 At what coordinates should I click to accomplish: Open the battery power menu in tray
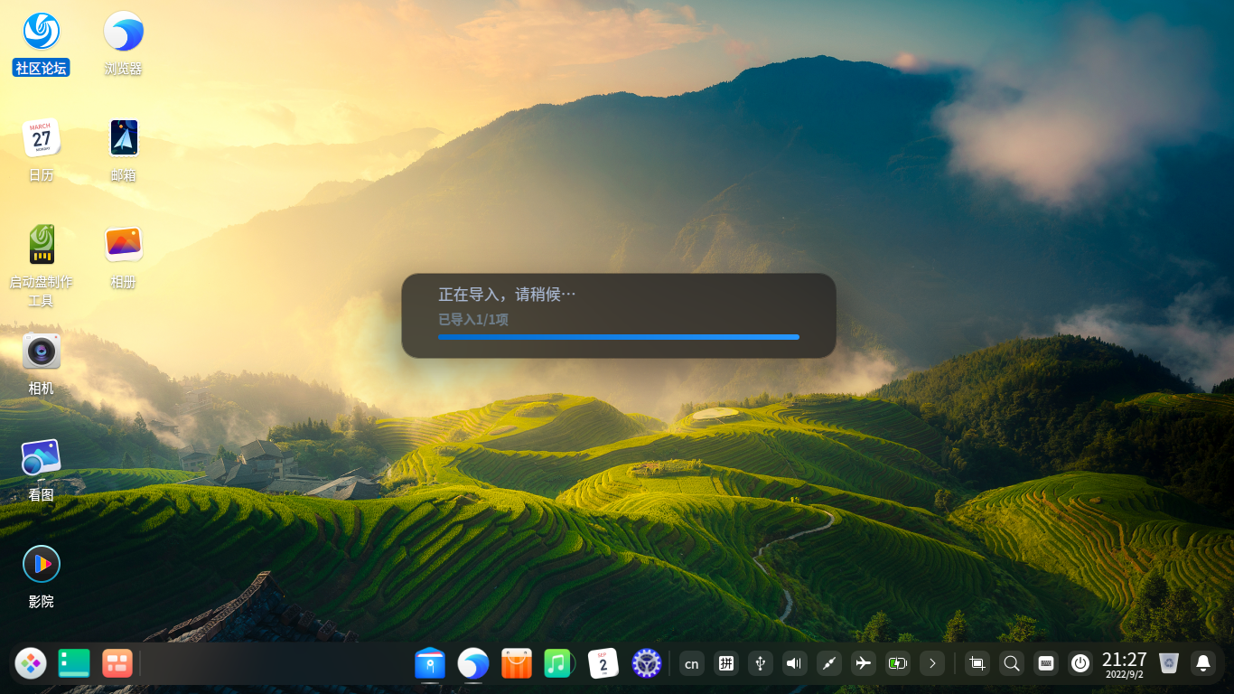(x=897, y=663)
